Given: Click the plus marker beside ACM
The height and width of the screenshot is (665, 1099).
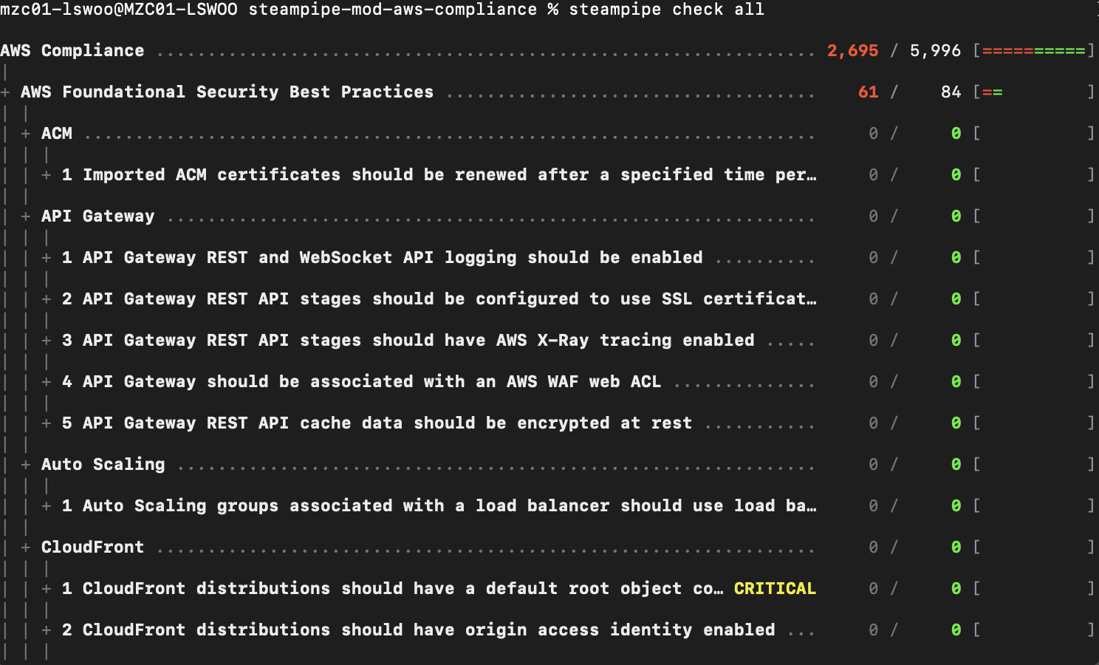Looking at the screenshot, I should click(26, 134).
